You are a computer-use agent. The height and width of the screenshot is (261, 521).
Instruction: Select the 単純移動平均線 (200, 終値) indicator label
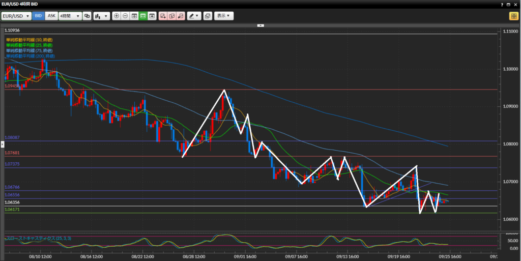click(x=30, y=55)
